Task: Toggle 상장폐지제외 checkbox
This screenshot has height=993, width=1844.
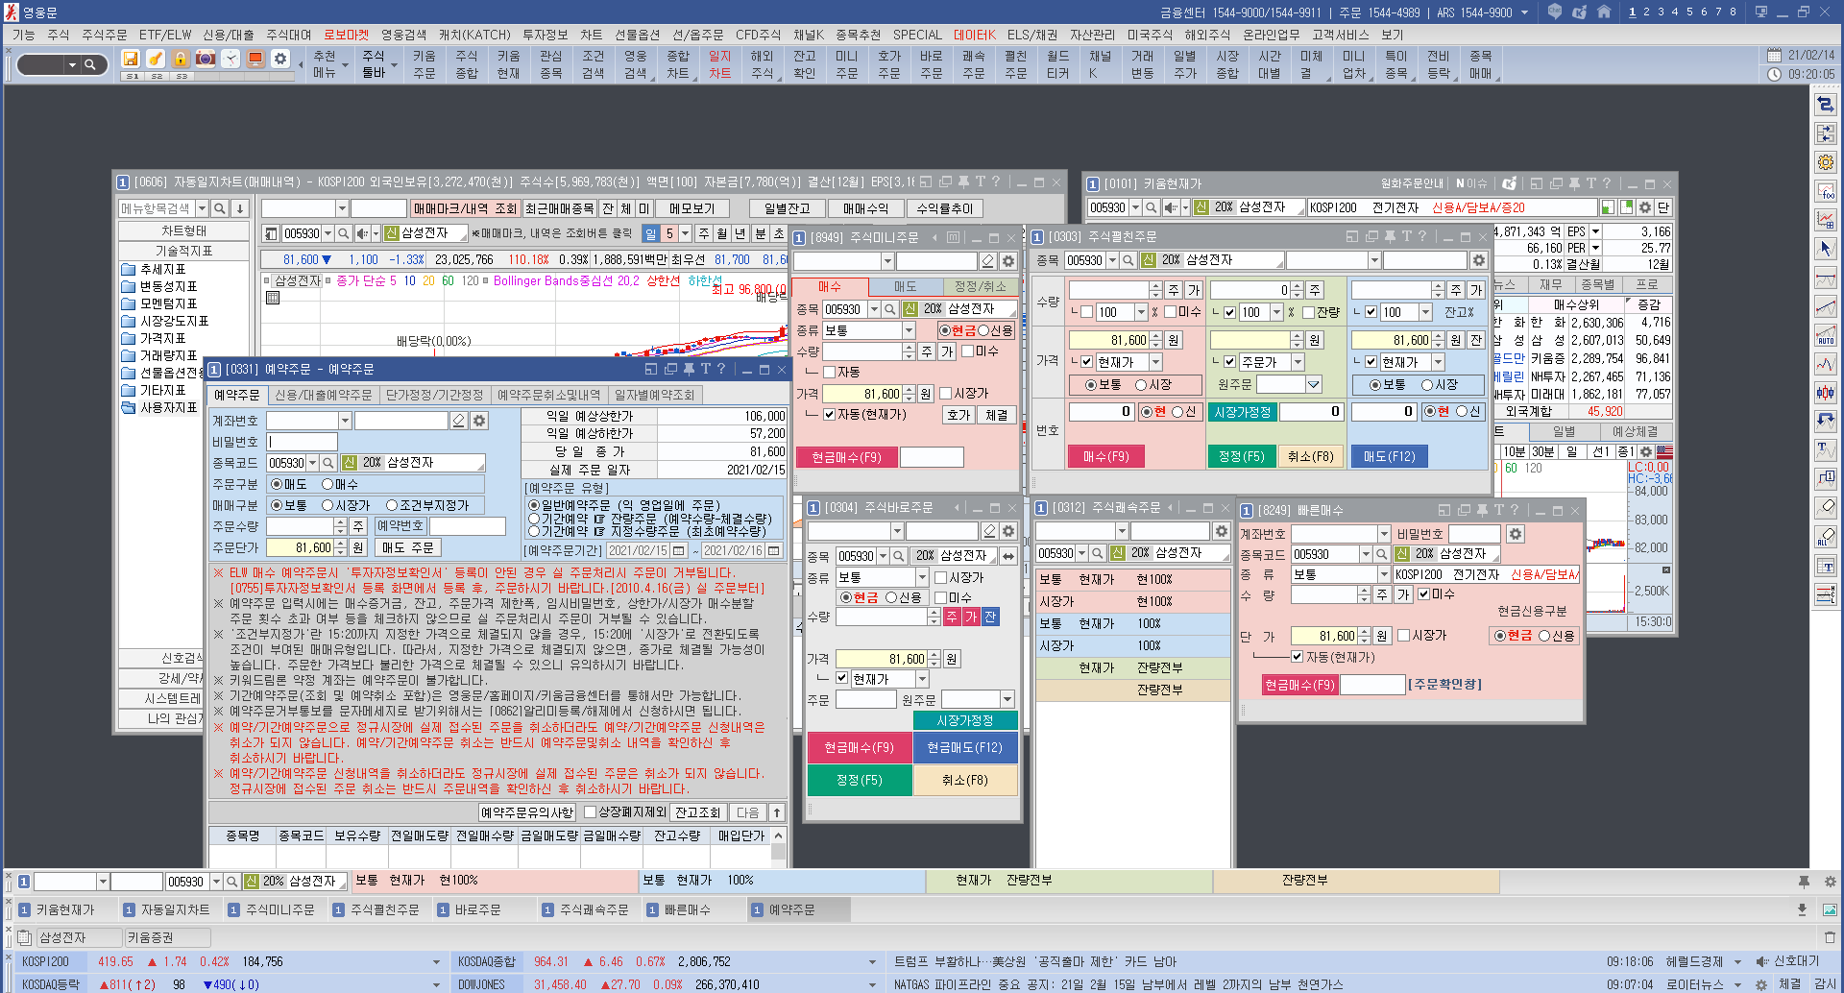Action: click(590, 812)
